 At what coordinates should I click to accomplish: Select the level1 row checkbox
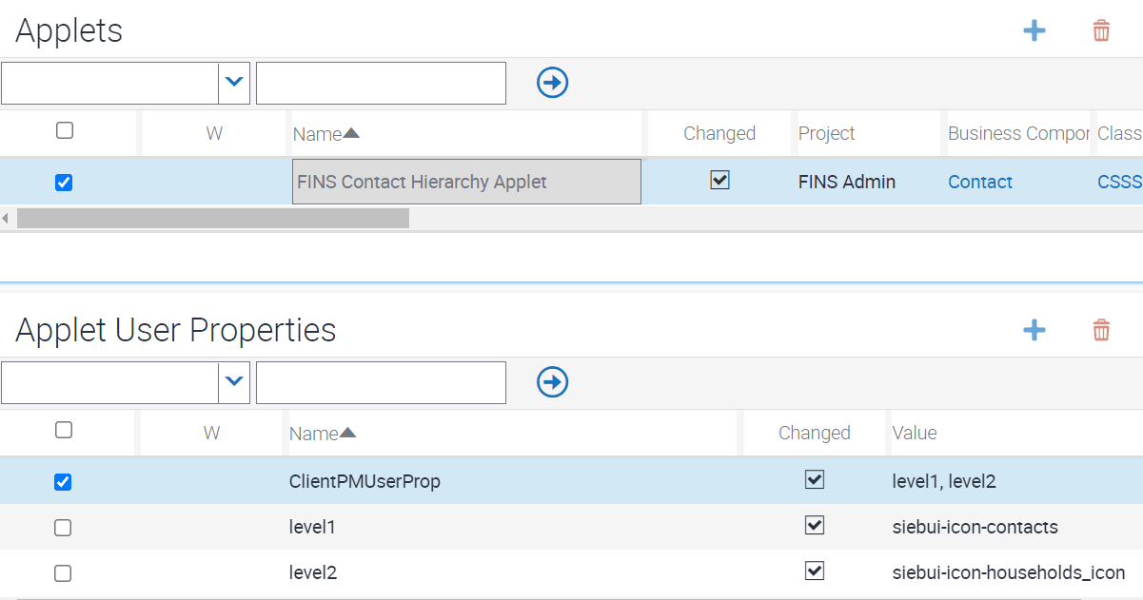(63, 528)
